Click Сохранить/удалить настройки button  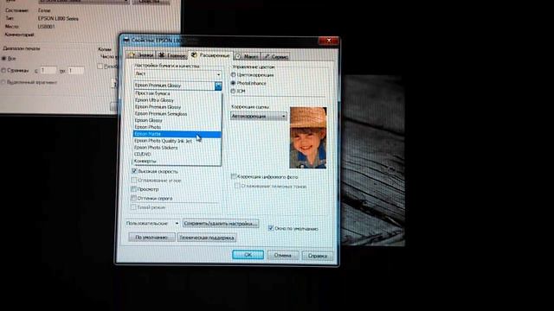coord(221,224)
